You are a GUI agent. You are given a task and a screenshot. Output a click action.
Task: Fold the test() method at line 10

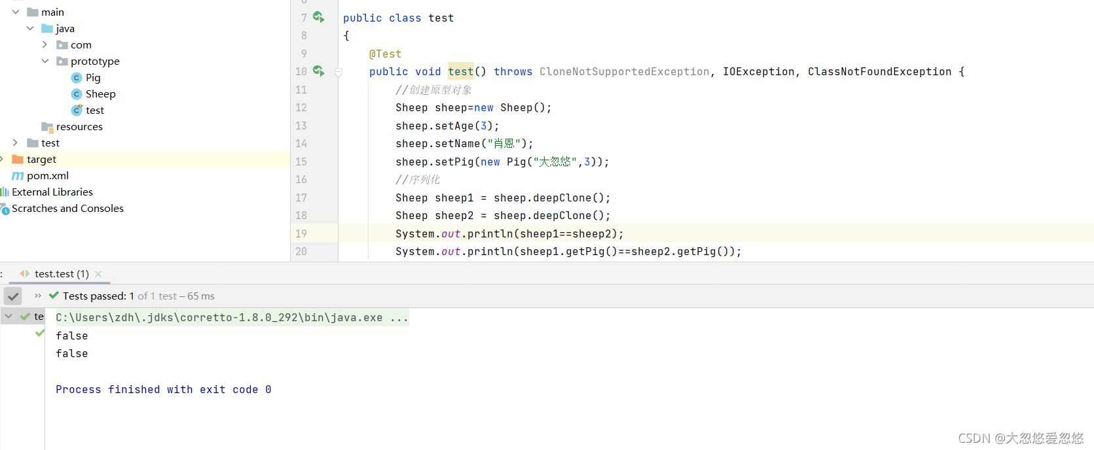point(338,72)
